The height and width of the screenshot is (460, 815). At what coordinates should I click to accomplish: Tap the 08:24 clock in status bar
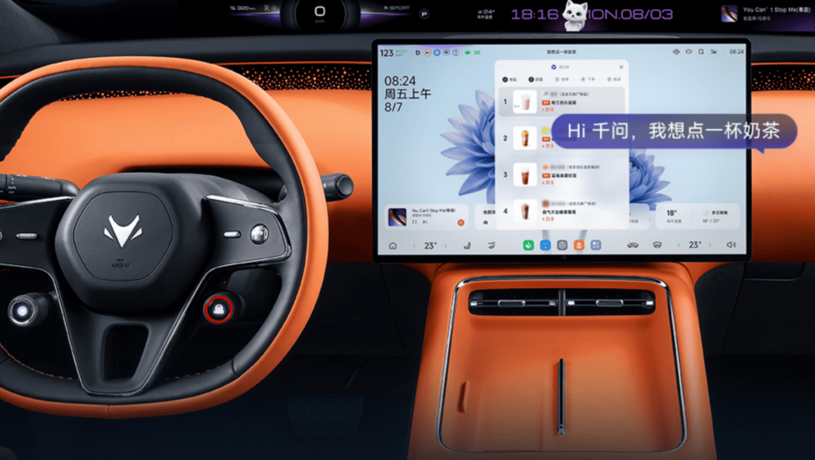point(737,52)
